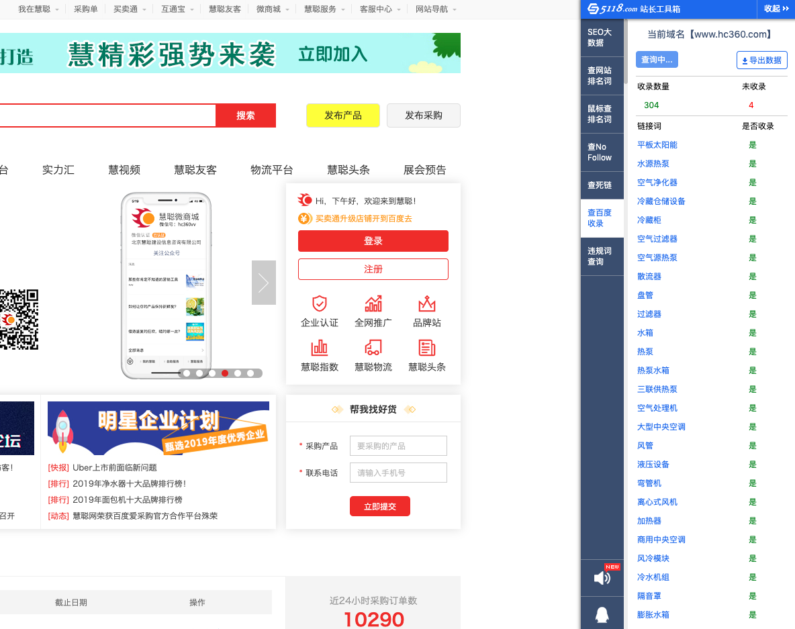795x629 pixels.
Task: Open 慧聪友客 in the top bar
Action: tap(225, 9)
